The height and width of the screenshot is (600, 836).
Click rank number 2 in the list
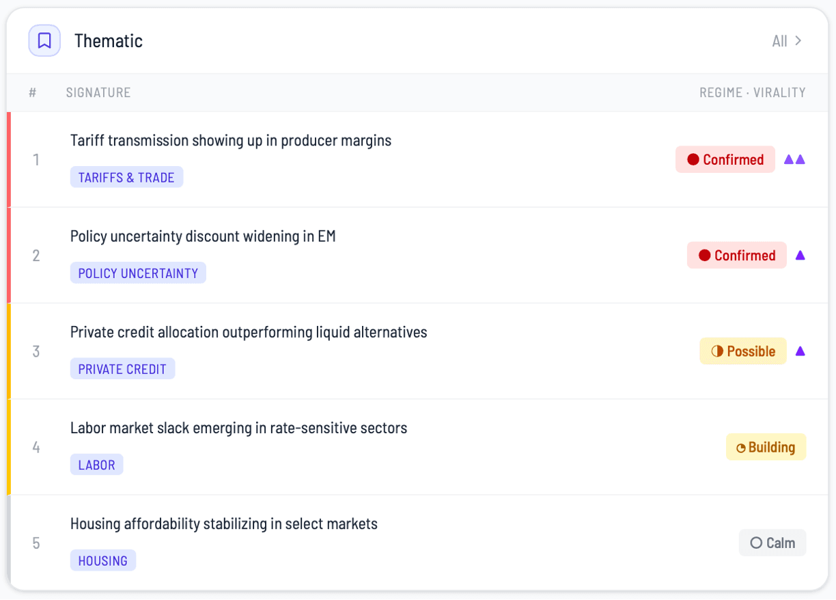tap(36, 256)
